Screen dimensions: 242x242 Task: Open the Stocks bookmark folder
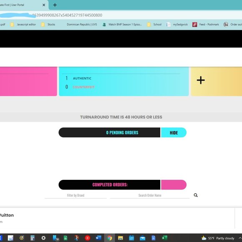[x=48, y=24]
